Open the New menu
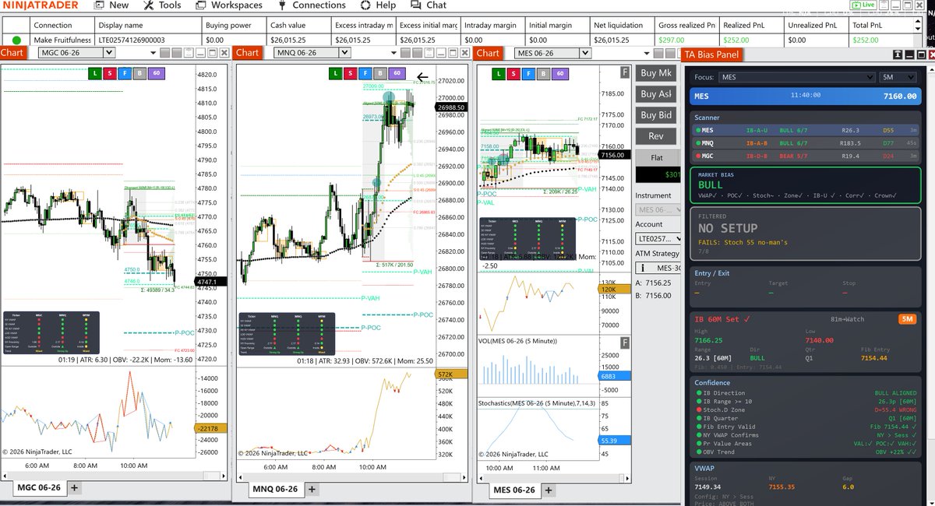 111,5
